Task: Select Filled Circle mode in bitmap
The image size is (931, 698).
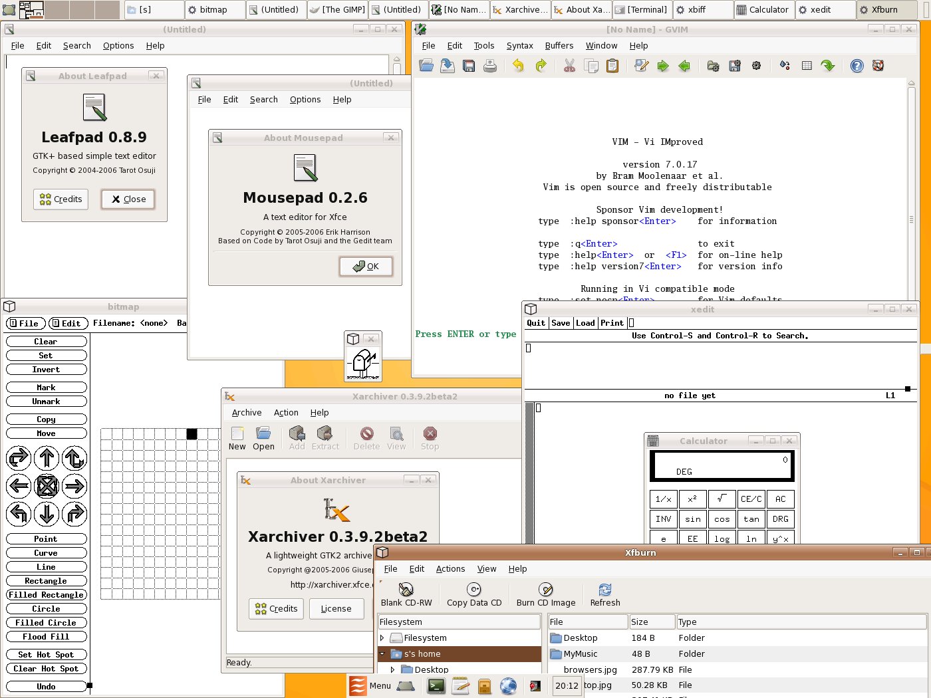Action: [47, 623]
